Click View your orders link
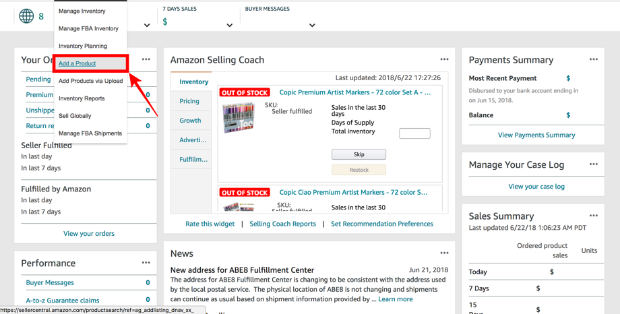 [89, 233]
